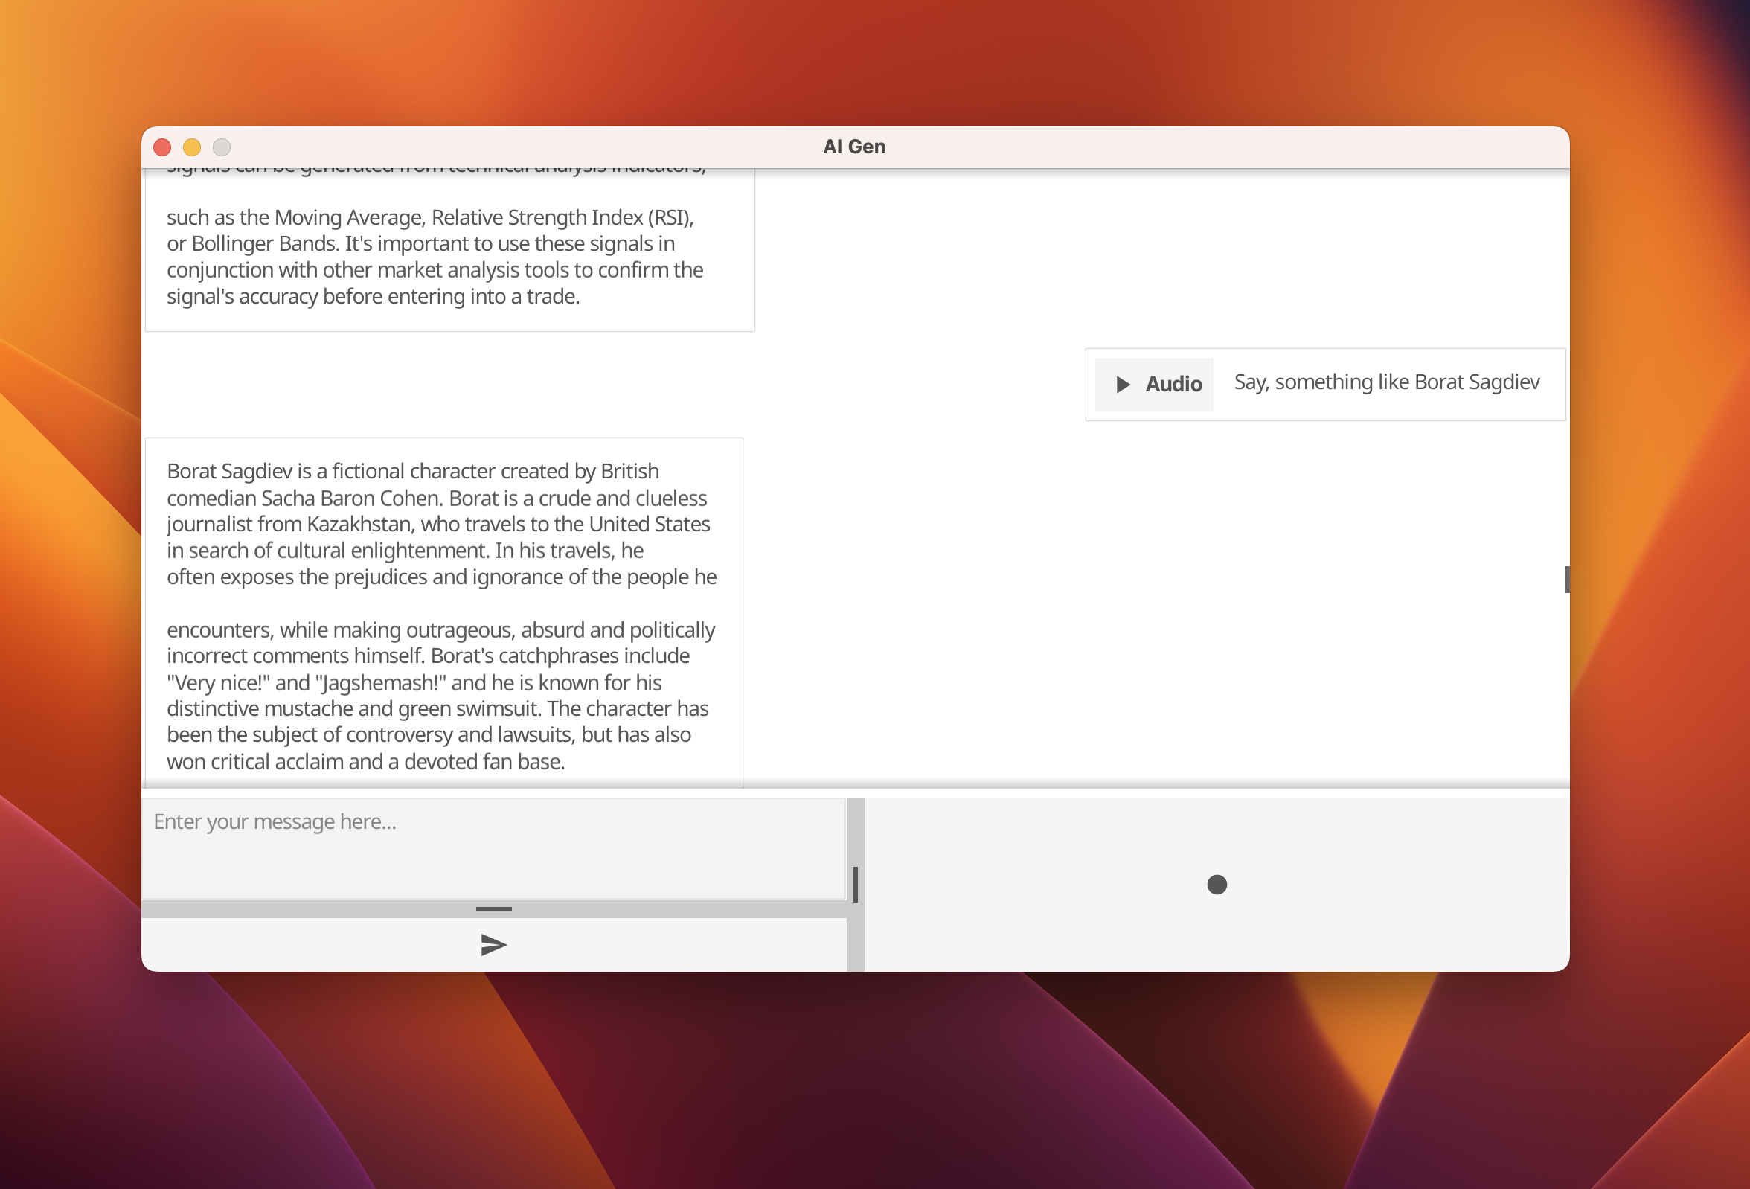Click the "Say, something like Borat Sagdiev" transcript
The width and height of the screenshot is (1750, 1189).
[x=1386, y=382]
